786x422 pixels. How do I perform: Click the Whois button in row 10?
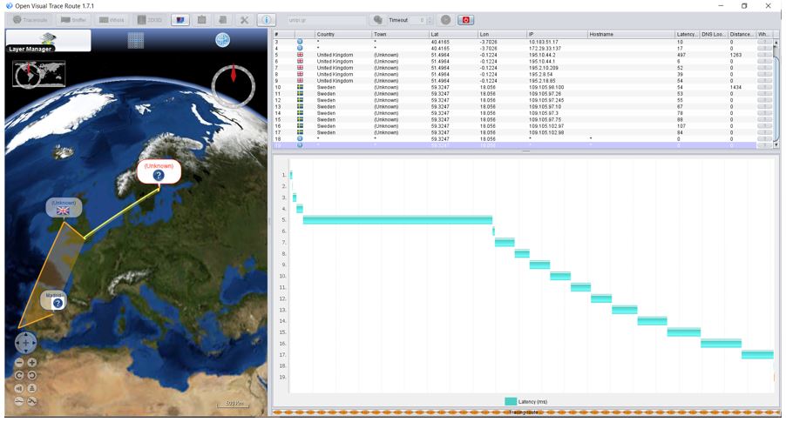point(764,87)
